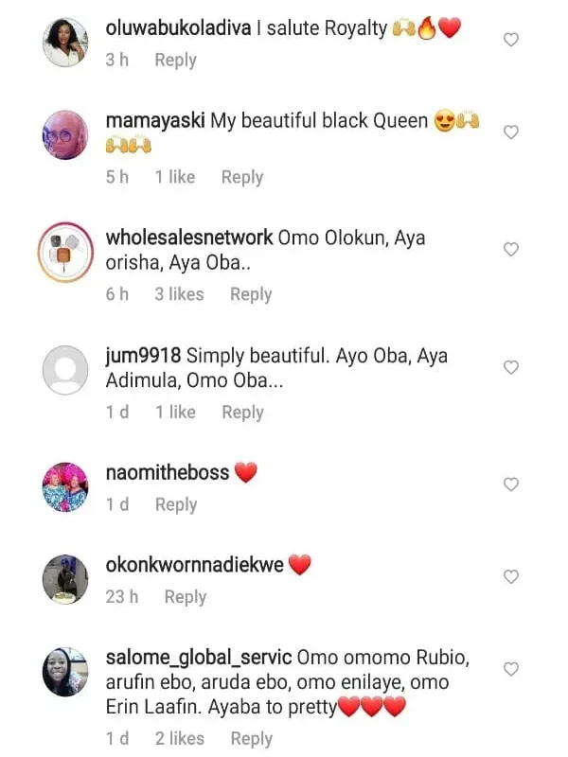Like oluwabukoladiva's comment with the heart icon
The height and width of the screenshot is (757, 568).
pyautogui.click(x=510, y=39)
